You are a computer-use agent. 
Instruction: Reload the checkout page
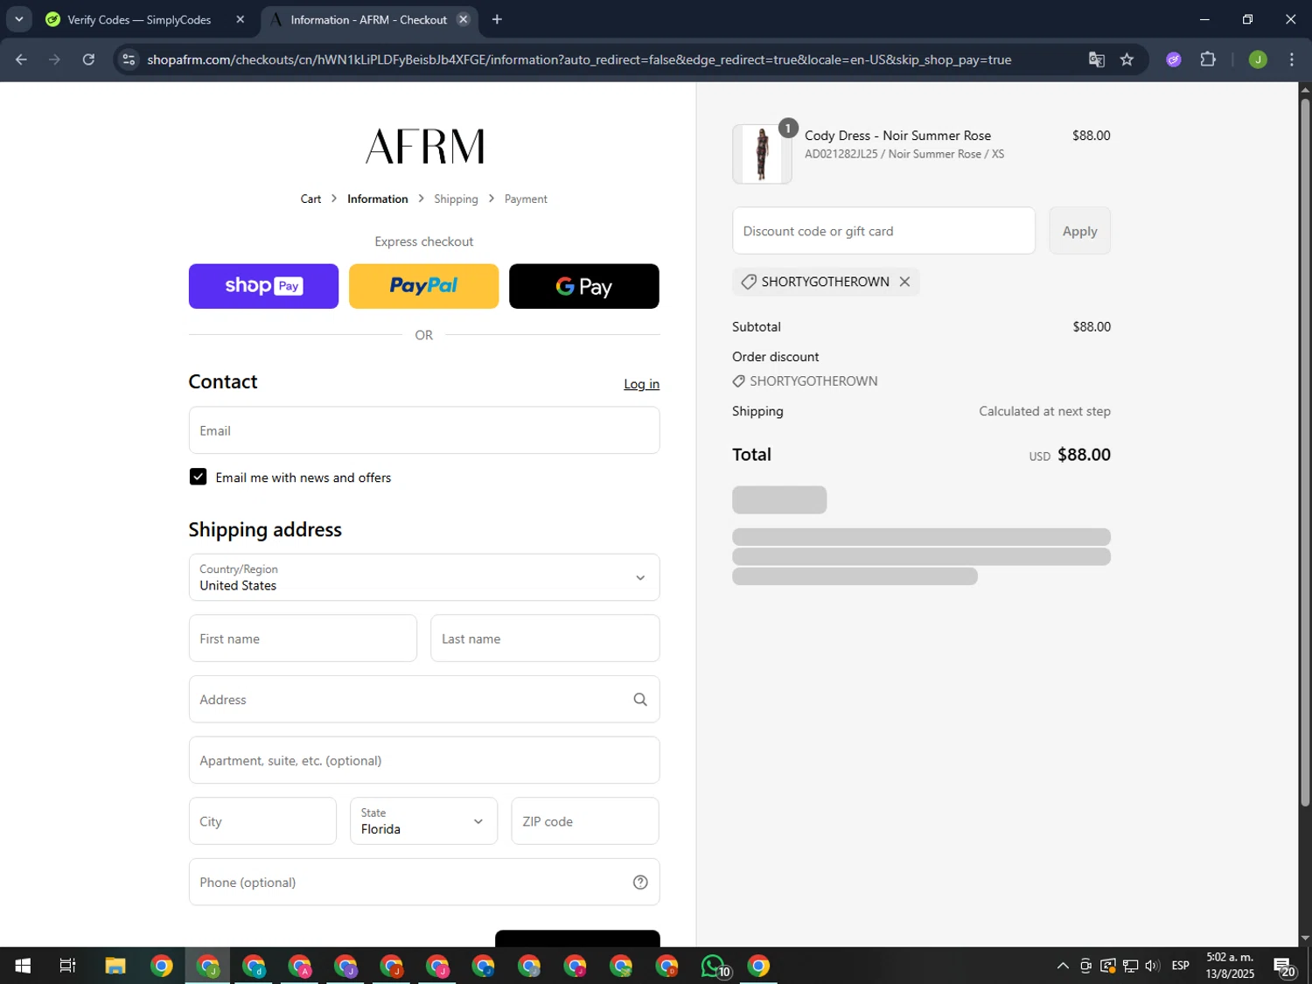[x=88, y=59]
